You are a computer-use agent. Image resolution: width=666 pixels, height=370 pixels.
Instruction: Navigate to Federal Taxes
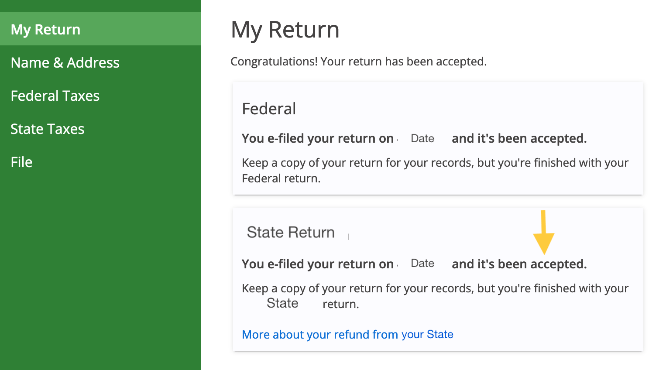[55, 96]
